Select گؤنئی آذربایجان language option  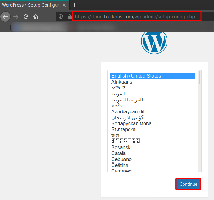click(153, 117)
